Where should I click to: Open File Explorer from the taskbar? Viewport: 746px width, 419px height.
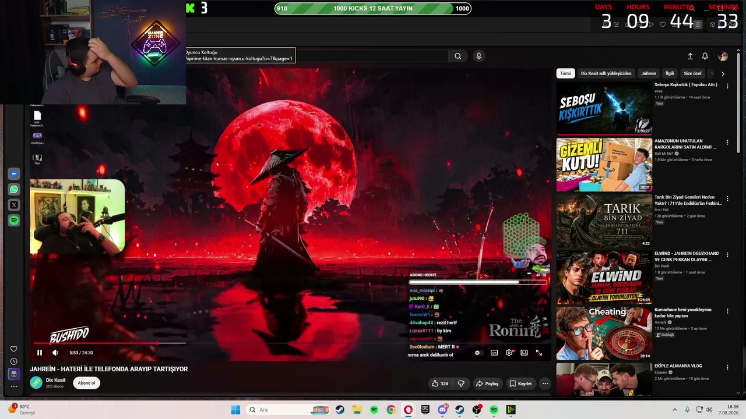pyautogui.click(x=357, y=410)
